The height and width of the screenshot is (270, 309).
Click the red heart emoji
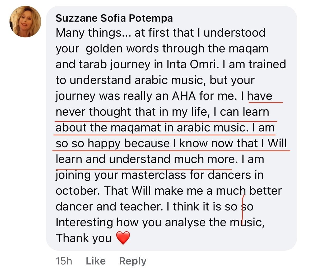coord(123,238)
